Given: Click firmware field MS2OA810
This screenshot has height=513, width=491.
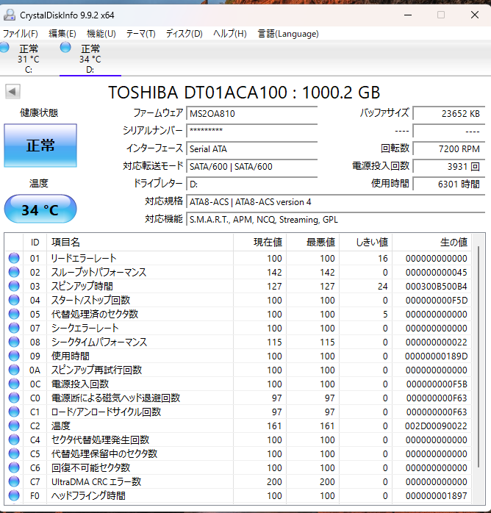Looking at the screenshot, I should tap(252, 113).
